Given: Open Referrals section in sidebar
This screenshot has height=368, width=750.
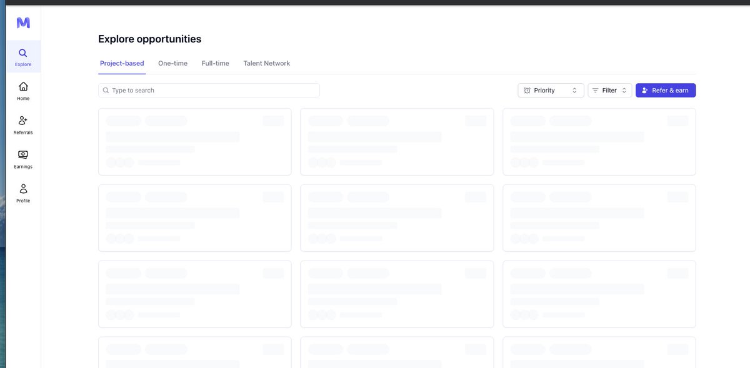Looking at the screenshot, I should tap(23, 125).
